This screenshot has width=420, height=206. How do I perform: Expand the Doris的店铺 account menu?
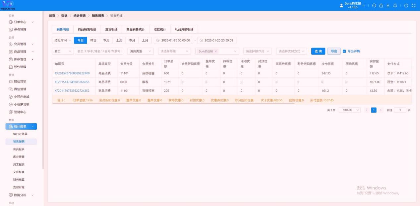pos(354,5)
